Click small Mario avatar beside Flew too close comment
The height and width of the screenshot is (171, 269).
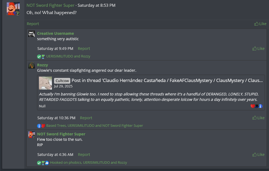tap(32, 135)
